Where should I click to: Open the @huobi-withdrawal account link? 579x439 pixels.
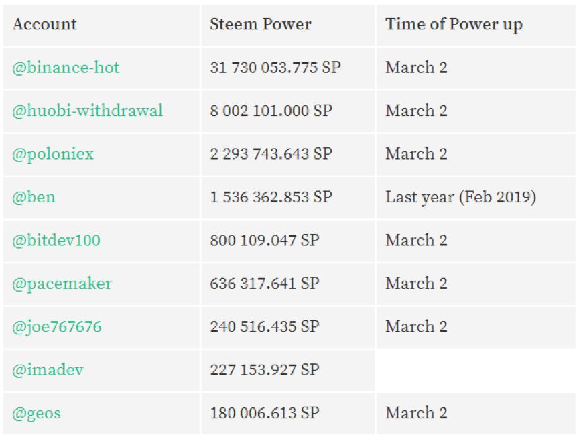pos(87,111)
